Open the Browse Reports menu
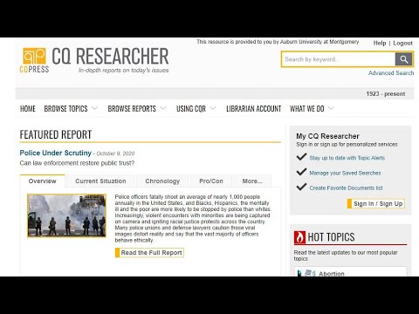This screenshot has height=314, width=419. pyautogui.click(x=132, y=109)
